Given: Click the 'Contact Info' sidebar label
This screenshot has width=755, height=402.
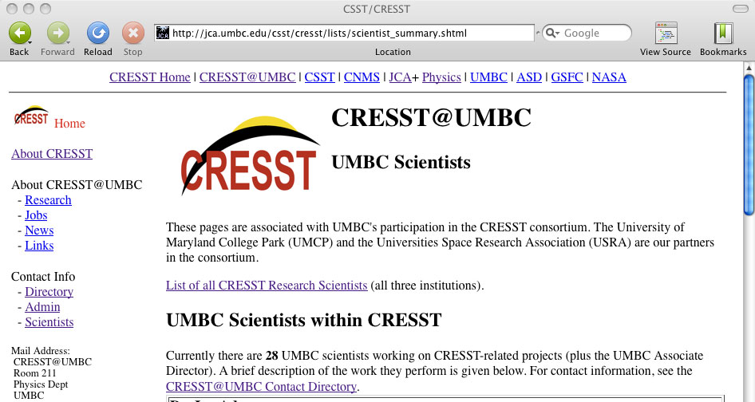Looking at the screenshot, I should (43, 276).
